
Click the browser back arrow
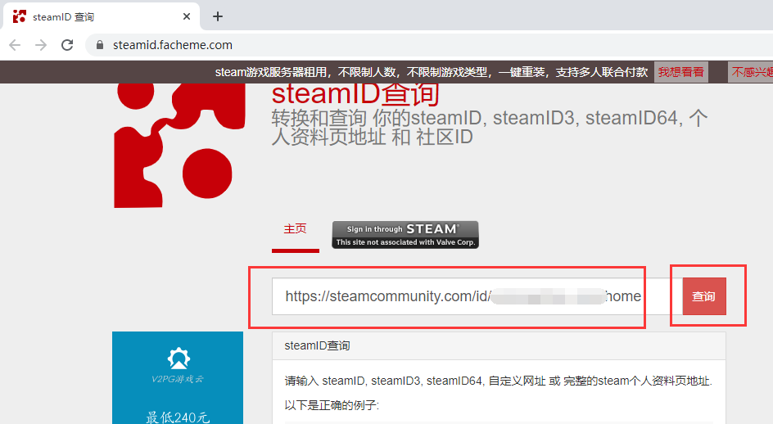pyautogui.click(x=15, y=45)
